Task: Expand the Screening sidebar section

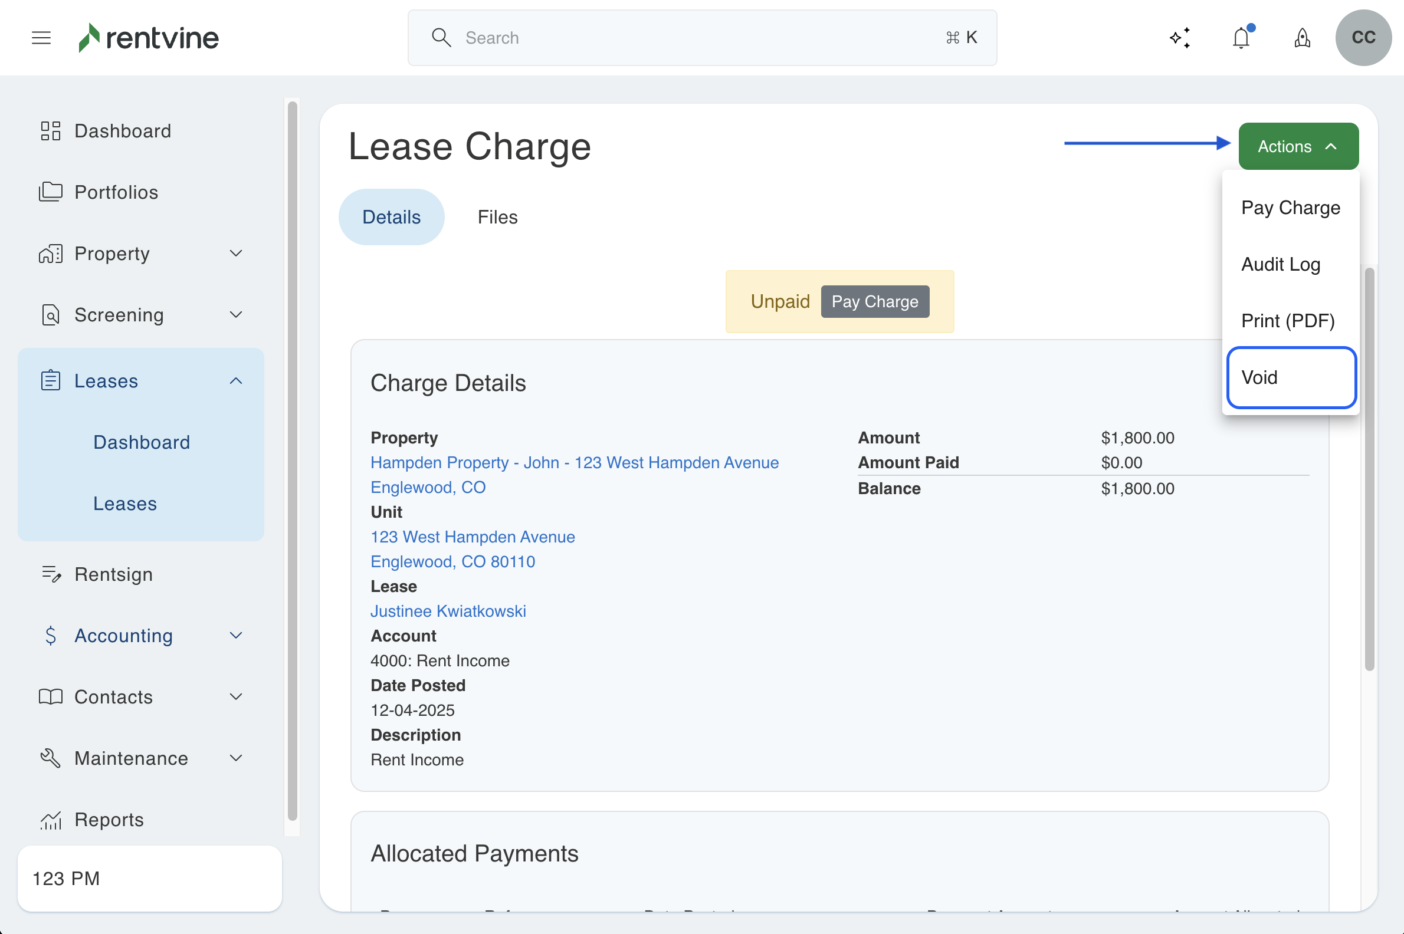Action: click(236, 314)
